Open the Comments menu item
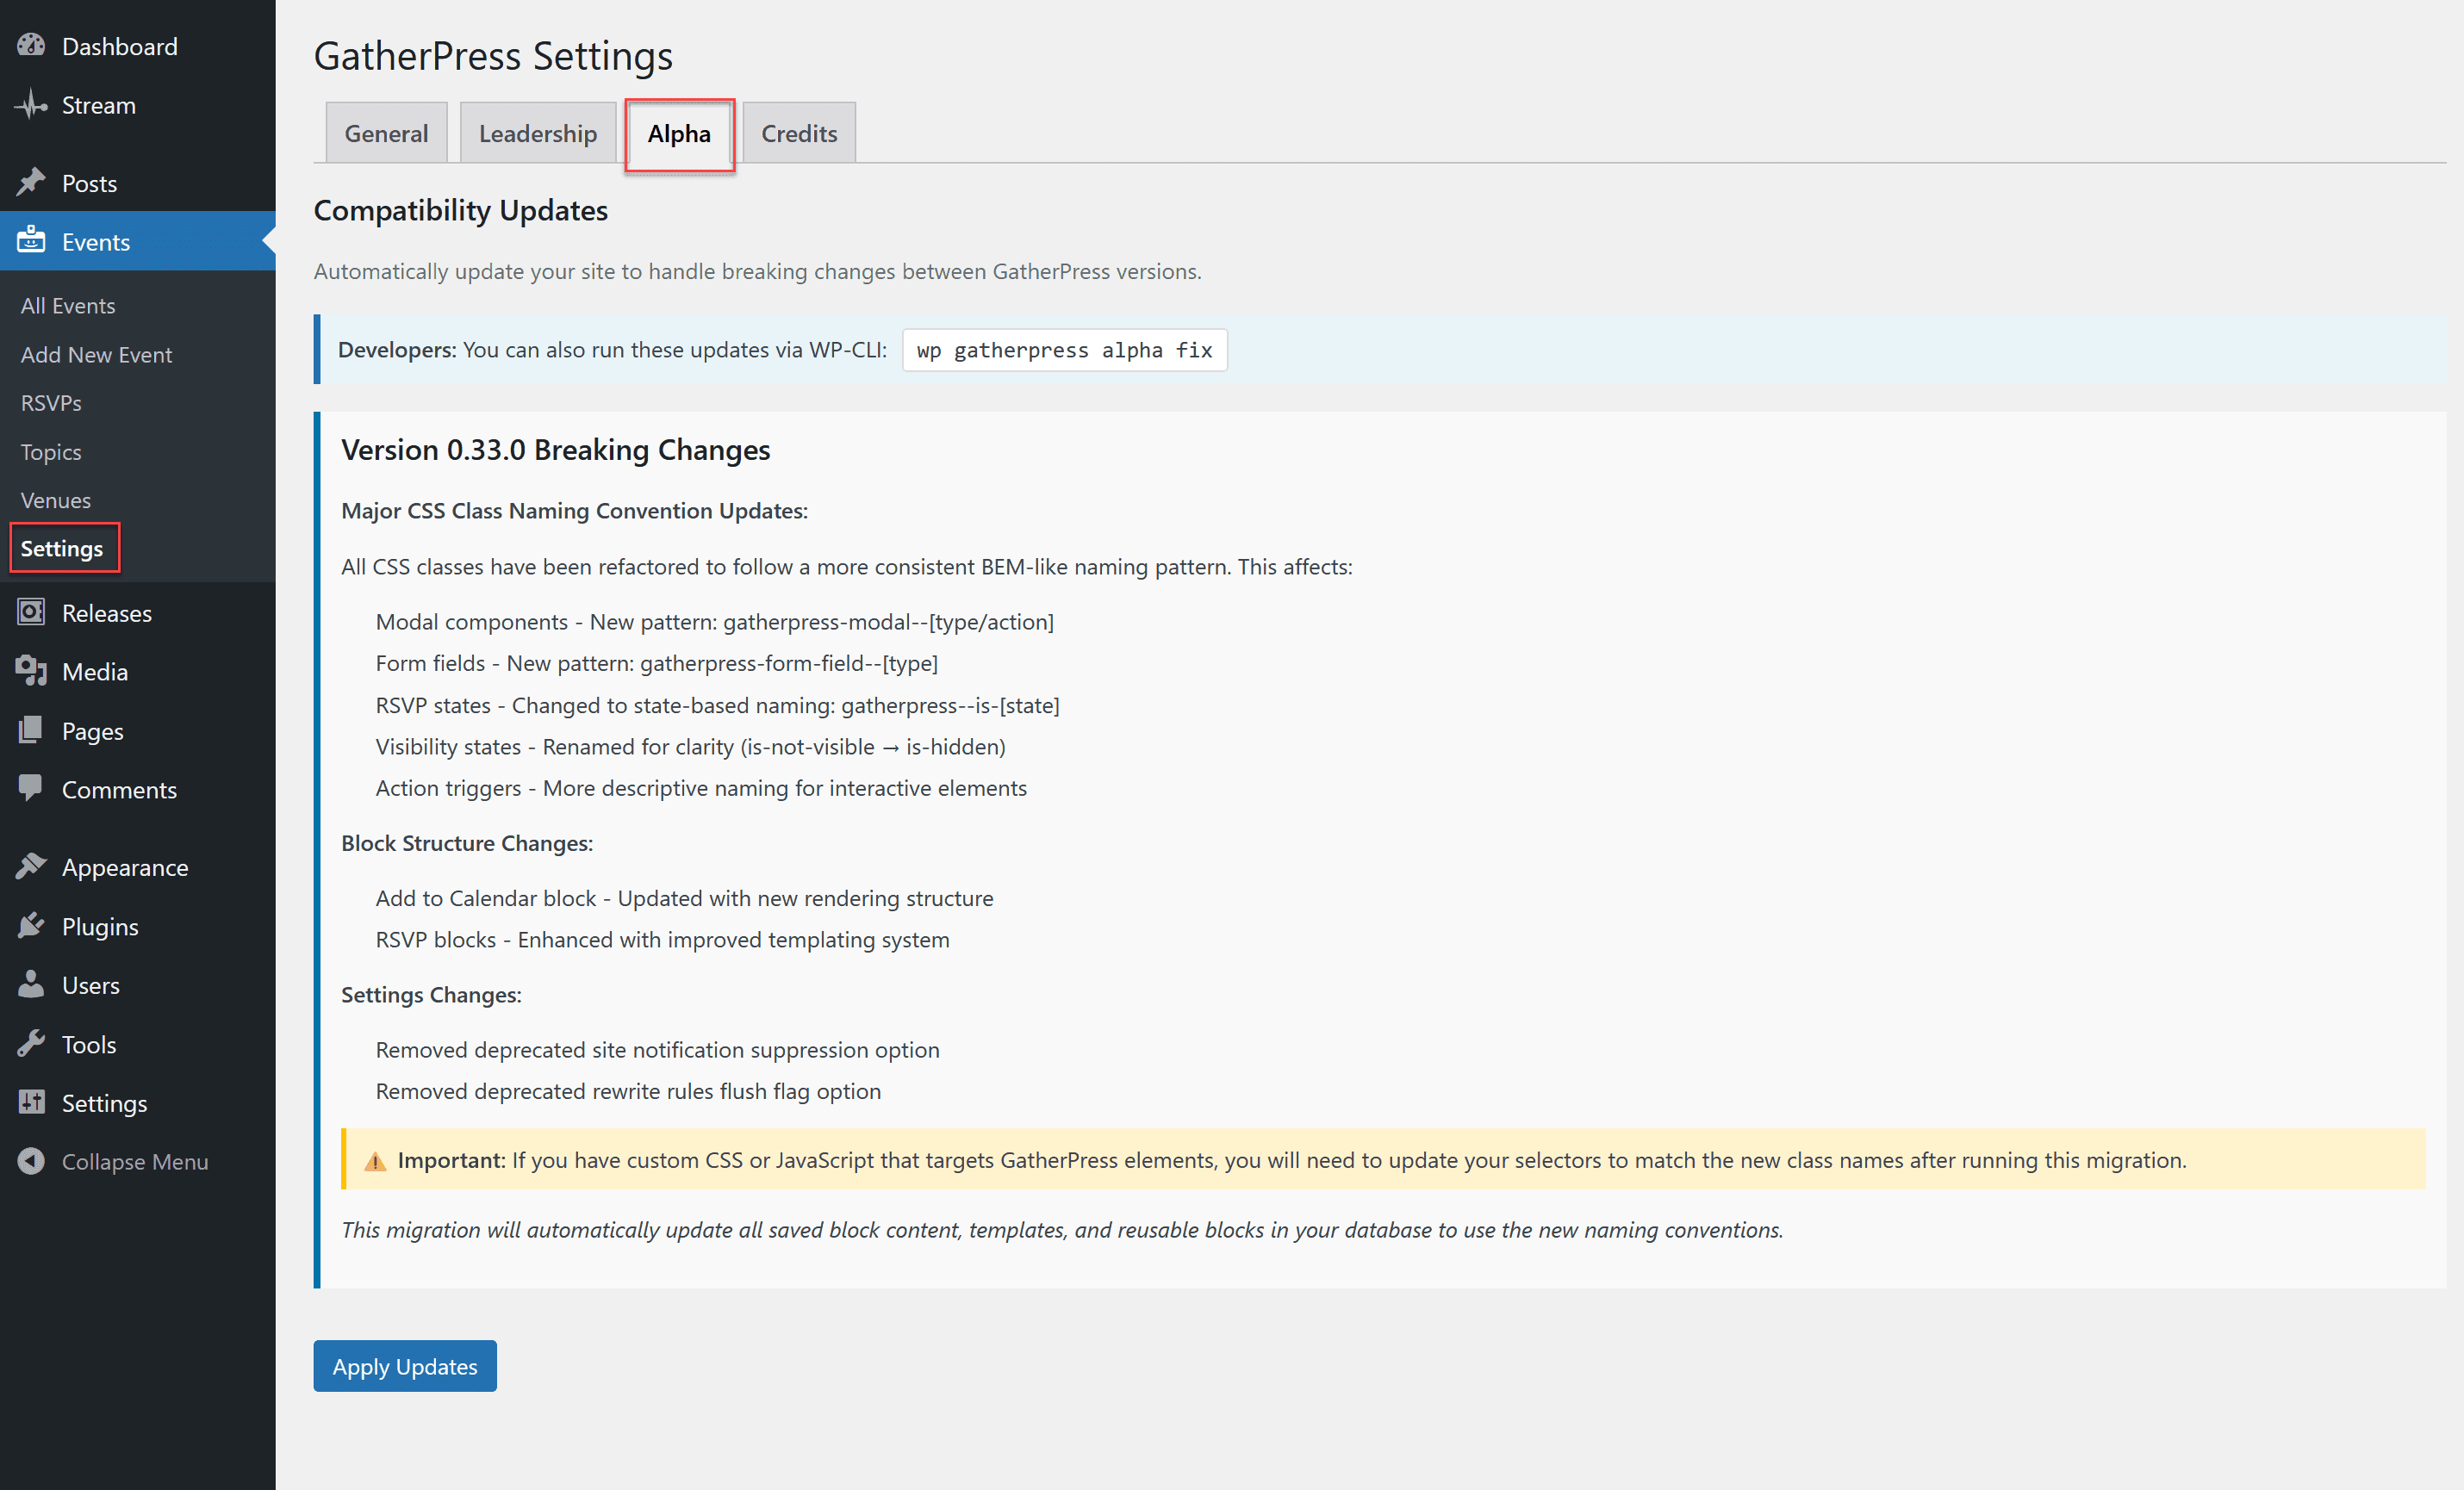This screenshot has width=2464, height=1490. click(x=137, y=788)
